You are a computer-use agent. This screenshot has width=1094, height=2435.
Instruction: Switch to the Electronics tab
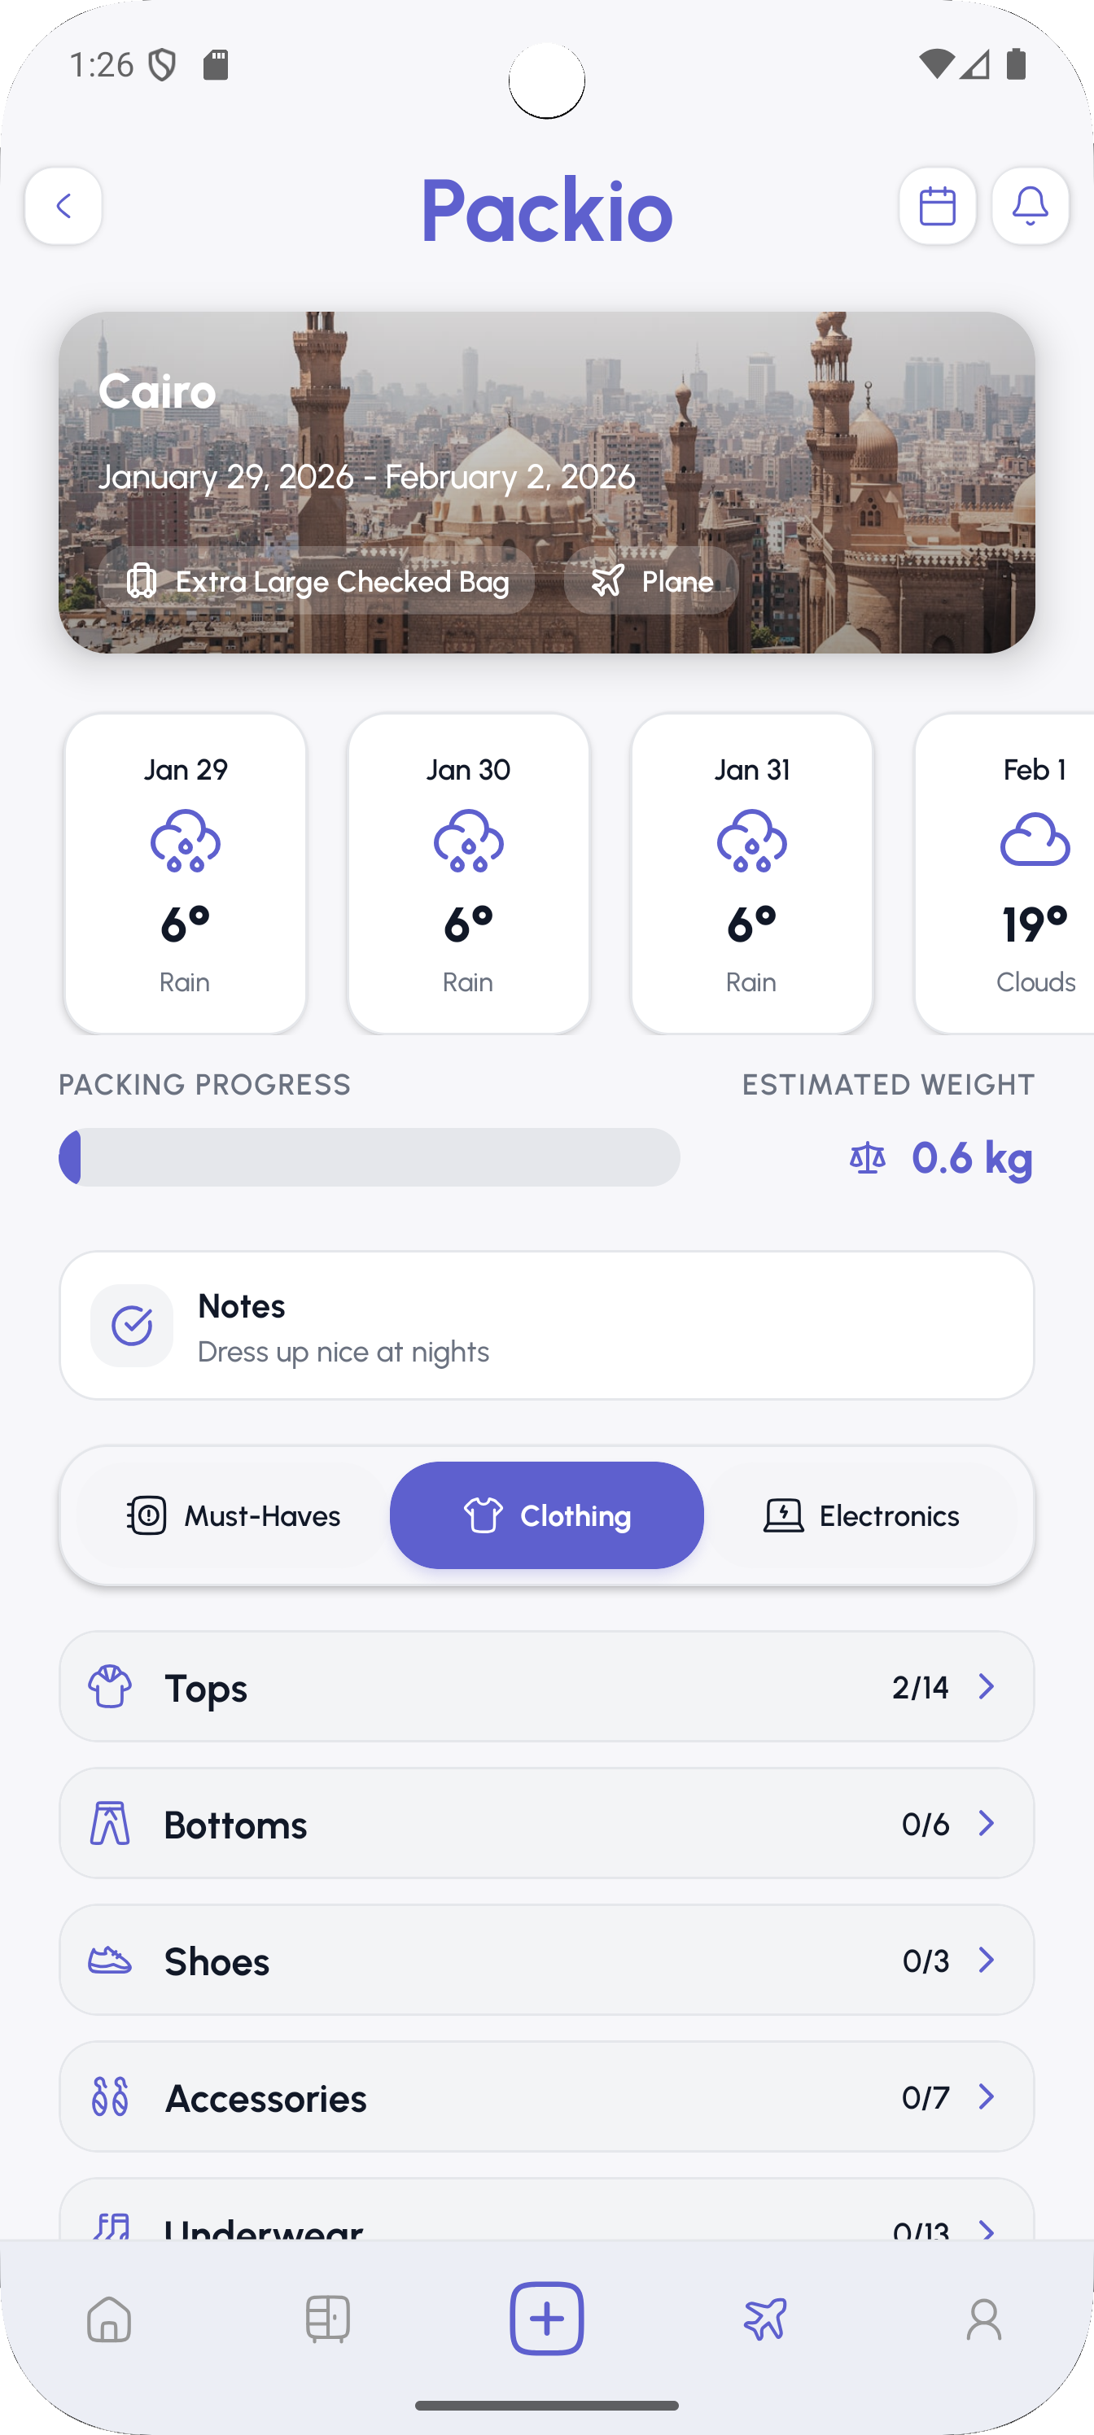861,1515
